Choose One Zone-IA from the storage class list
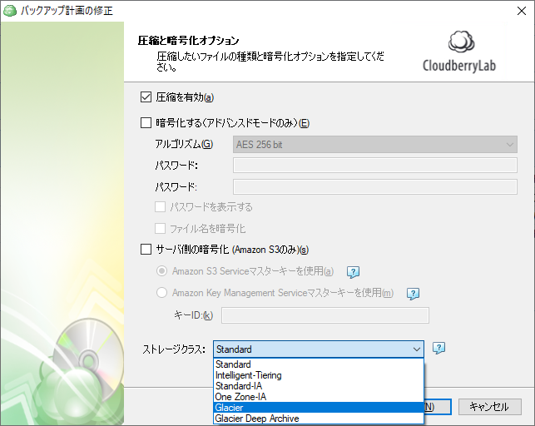Screen dimensions: 535x426 [x=319, y=397]
